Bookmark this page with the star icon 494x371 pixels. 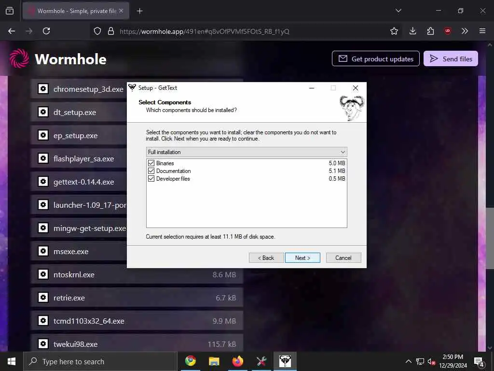coord(394,31)
